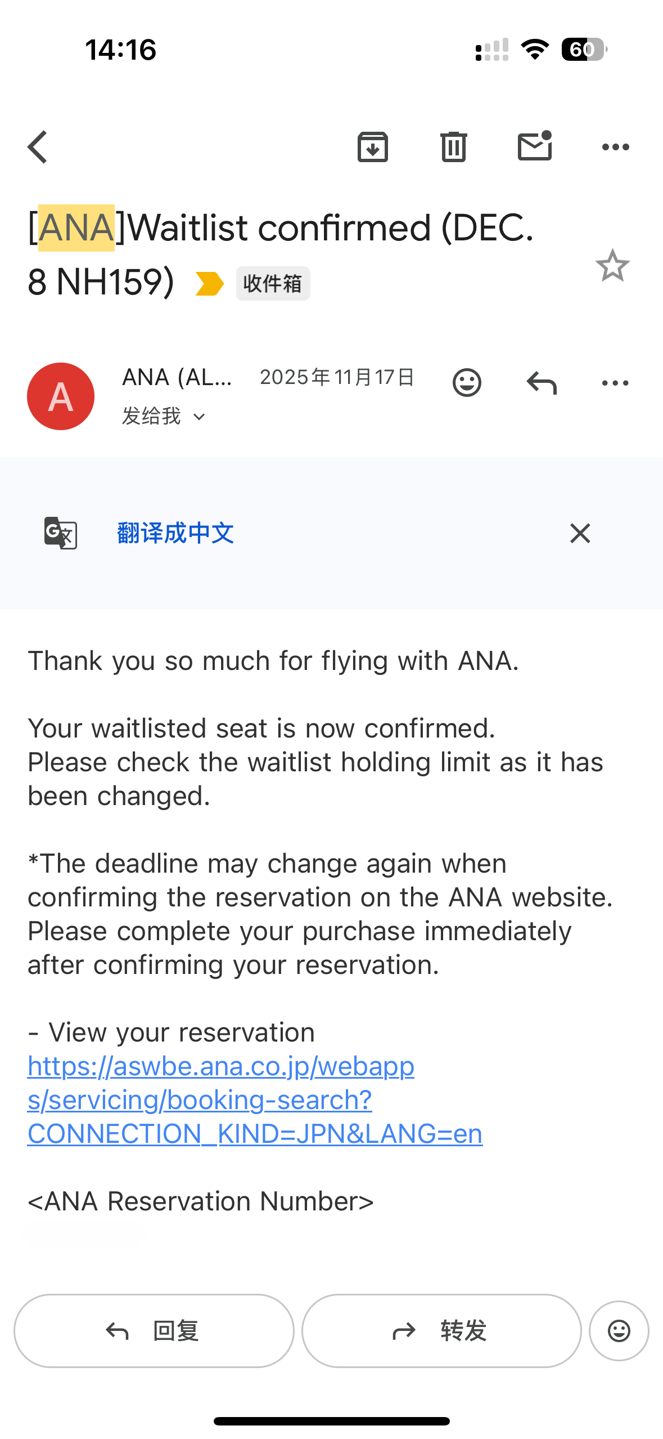The width and height of the screenshot is (663, 1439).
Task: Archive this ANA email
Action: click(373, 147)
